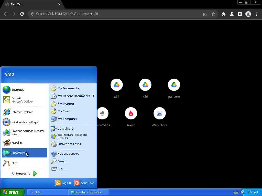The width and height of the screenshot is (262, 196).
Task: Open the CollabVM Se... shortcut tile
Action: 102,114
